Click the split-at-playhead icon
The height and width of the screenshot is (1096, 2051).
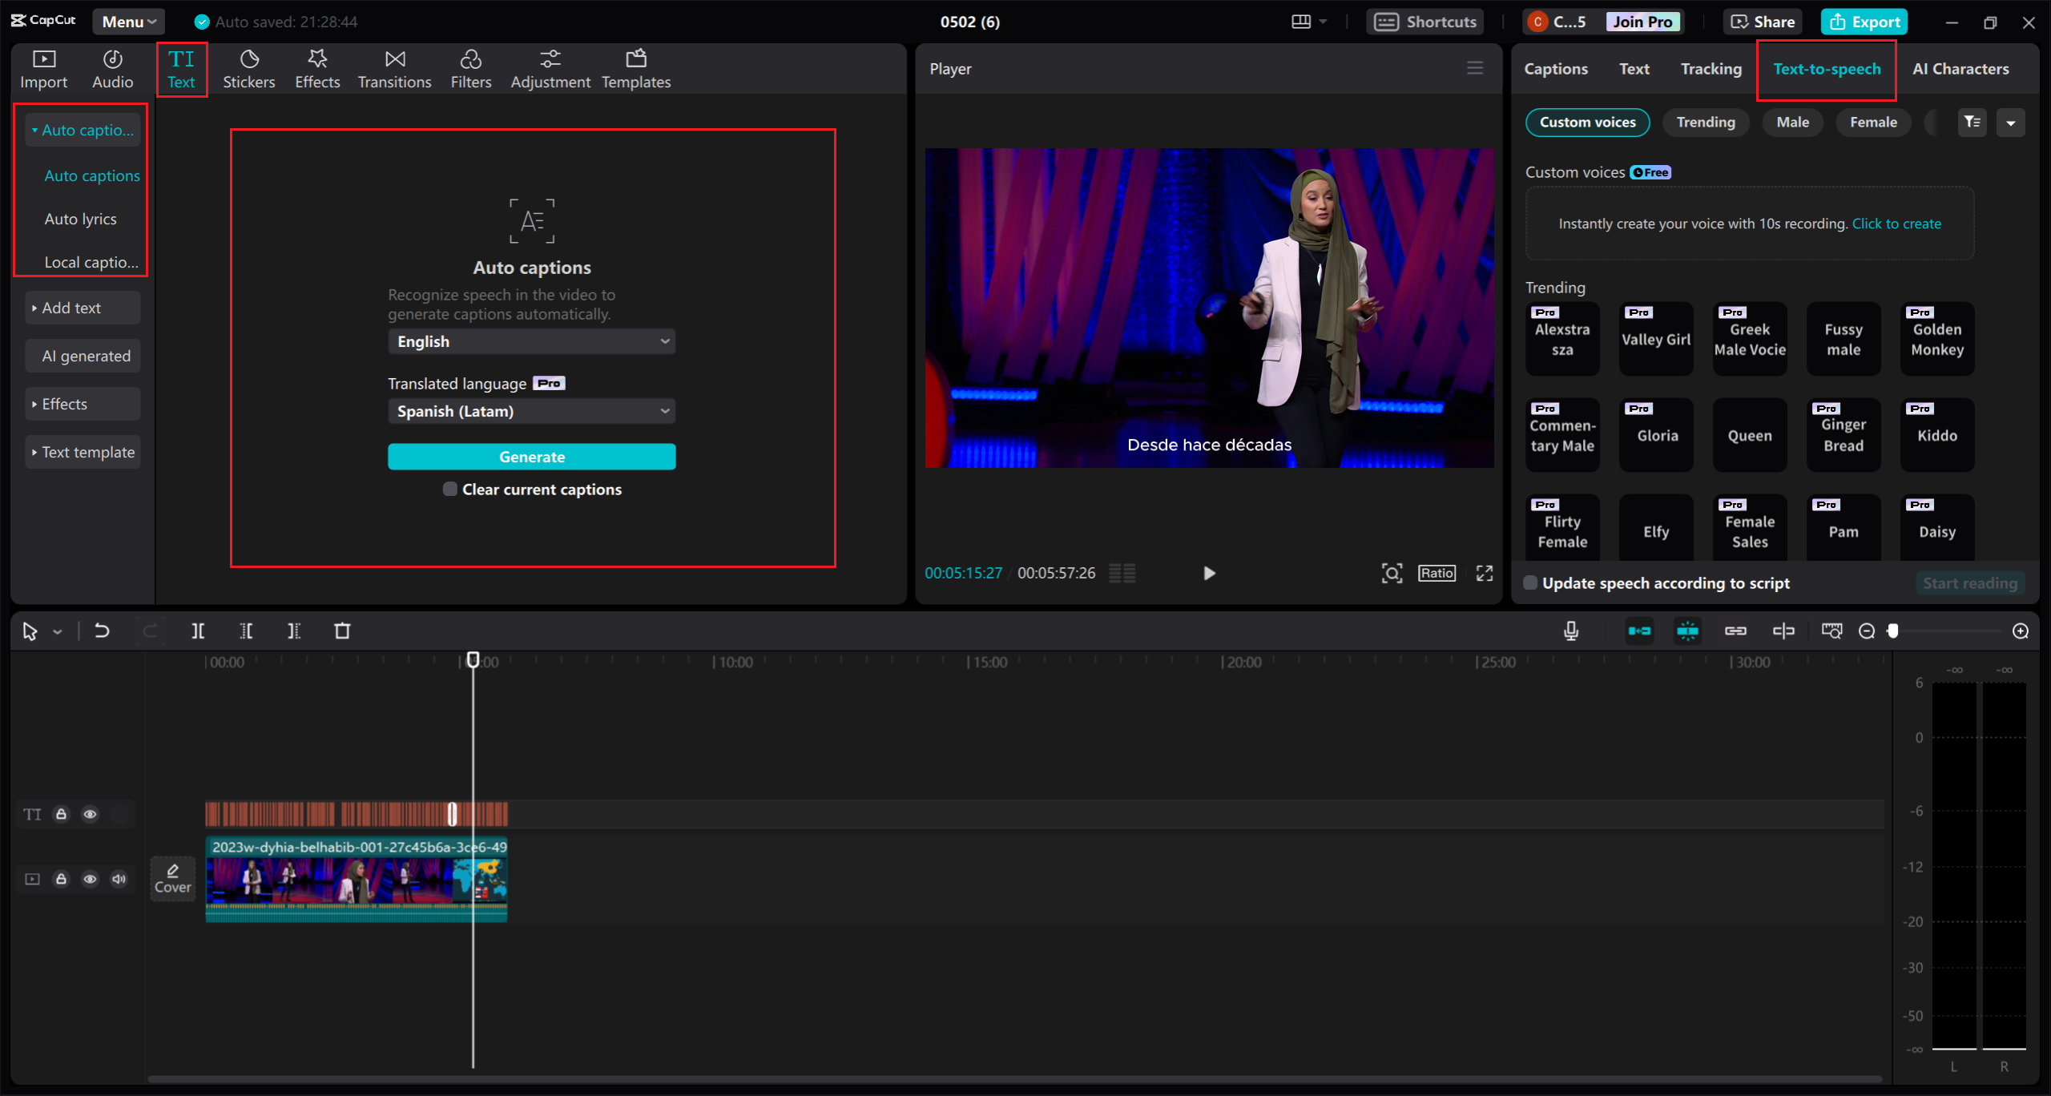(197, 631)
